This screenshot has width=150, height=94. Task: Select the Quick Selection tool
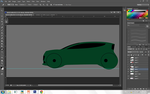2,19
